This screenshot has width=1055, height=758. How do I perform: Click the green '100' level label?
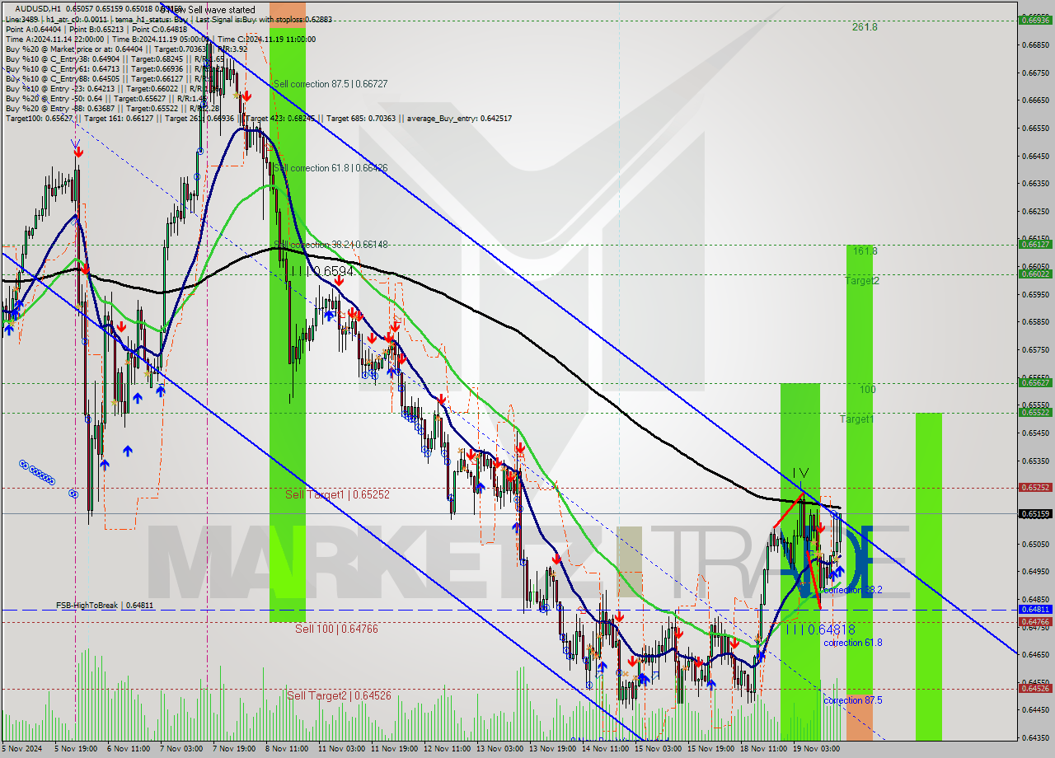click(x=867, y=389)
